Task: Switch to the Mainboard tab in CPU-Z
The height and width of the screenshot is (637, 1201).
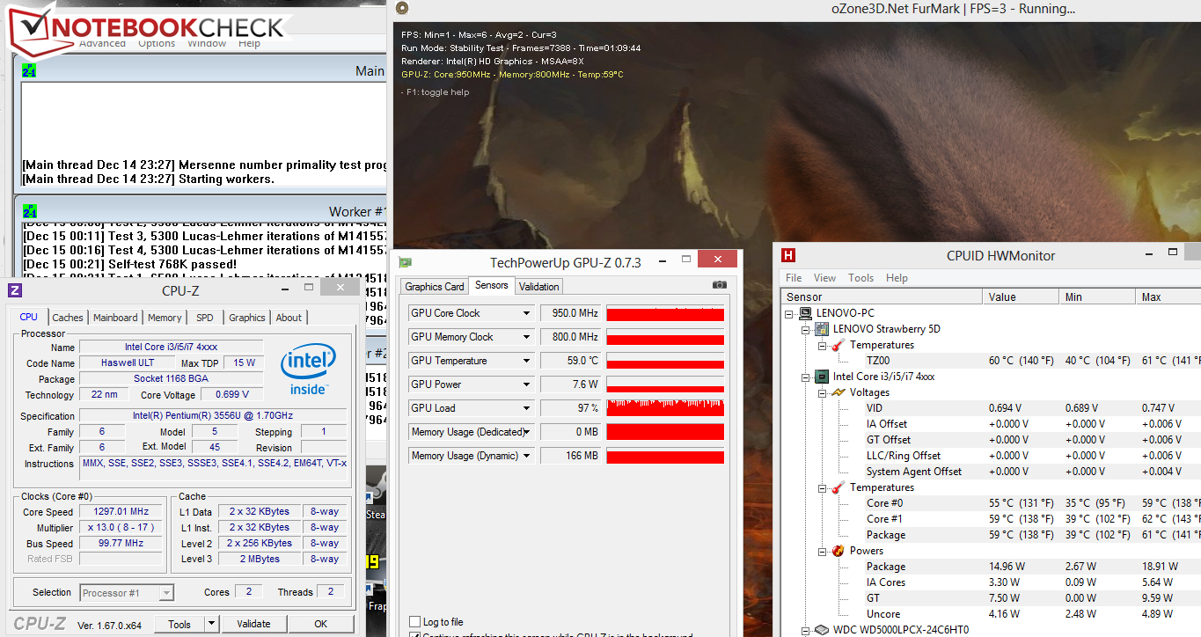Action: 115,318
